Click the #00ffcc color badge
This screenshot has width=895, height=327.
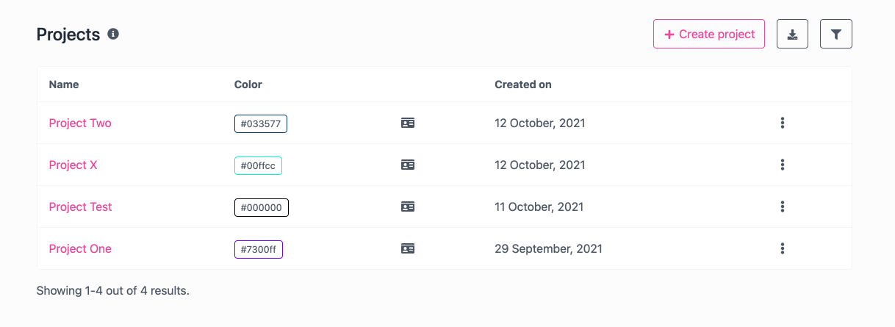click(x=258, y=165)
